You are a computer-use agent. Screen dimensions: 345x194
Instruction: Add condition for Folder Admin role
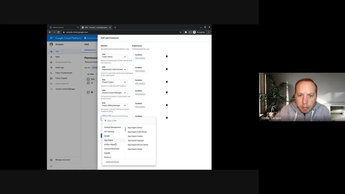[140, 58]
